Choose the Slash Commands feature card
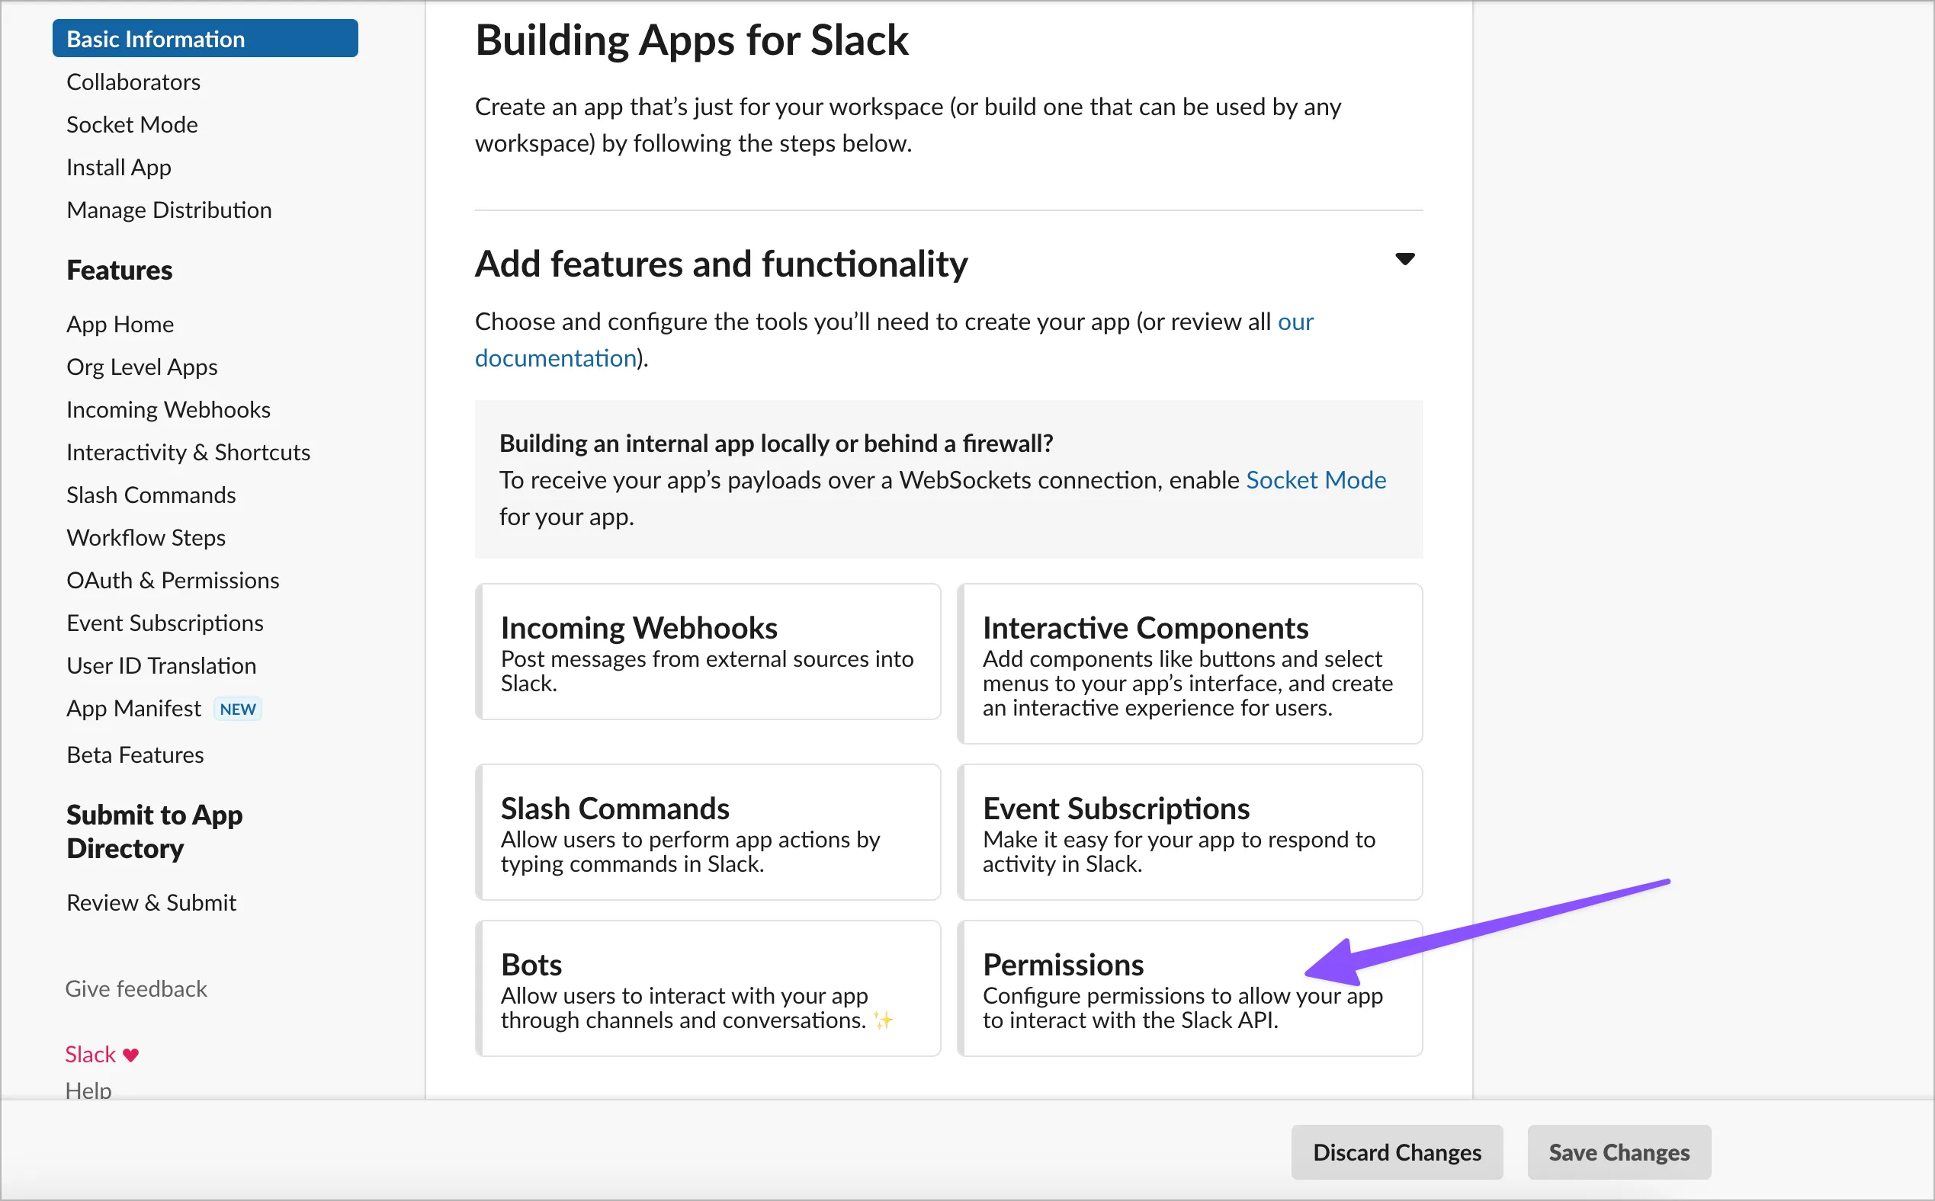The height and width of the screenshot is (1201, 1935). 708,831
